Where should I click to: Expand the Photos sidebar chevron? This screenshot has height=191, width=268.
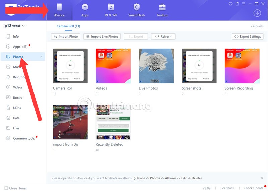click(x=41, y=57)
